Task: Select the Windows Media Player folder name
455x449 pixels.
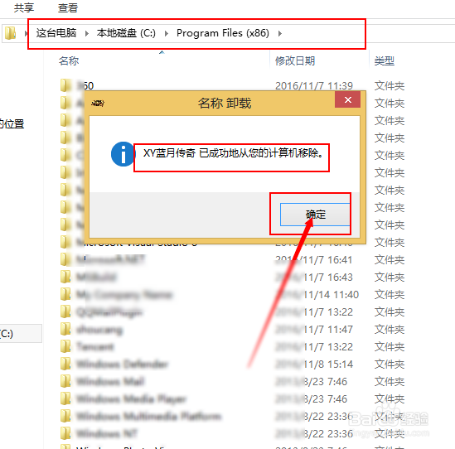Action: coord(131,398)
